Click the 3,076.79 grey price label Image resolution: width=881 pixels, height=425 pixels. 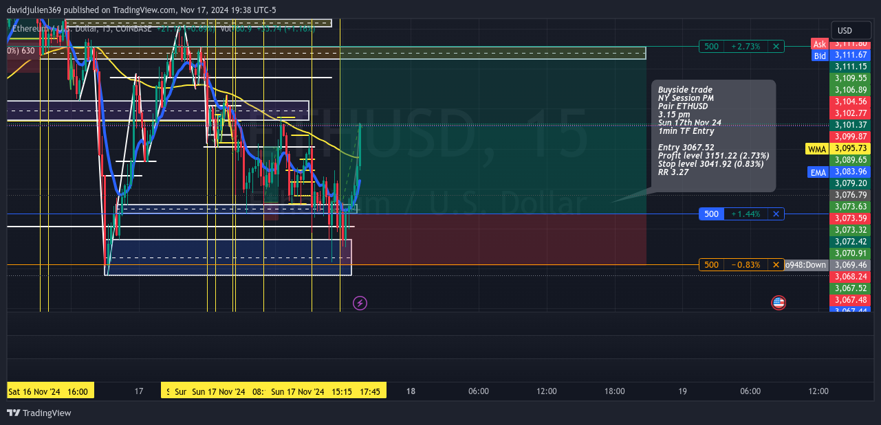pos(851,195)
